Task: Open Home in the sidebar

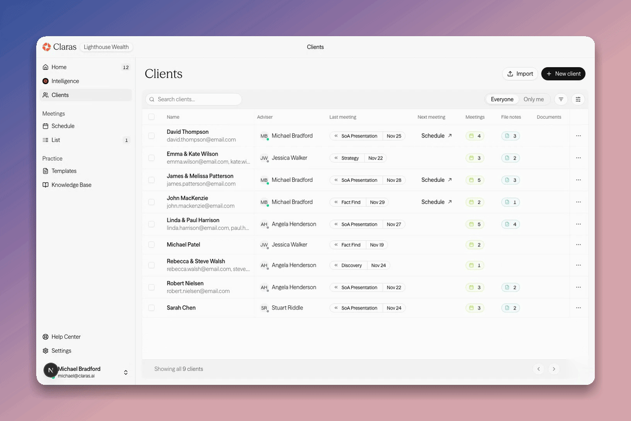Action: (86, 67)
